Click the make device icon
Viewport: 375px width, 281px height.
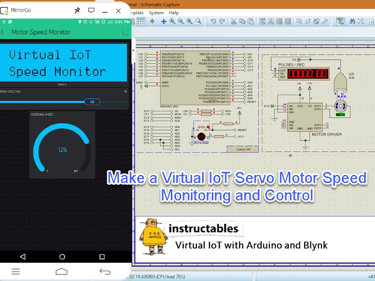[308, 22]
